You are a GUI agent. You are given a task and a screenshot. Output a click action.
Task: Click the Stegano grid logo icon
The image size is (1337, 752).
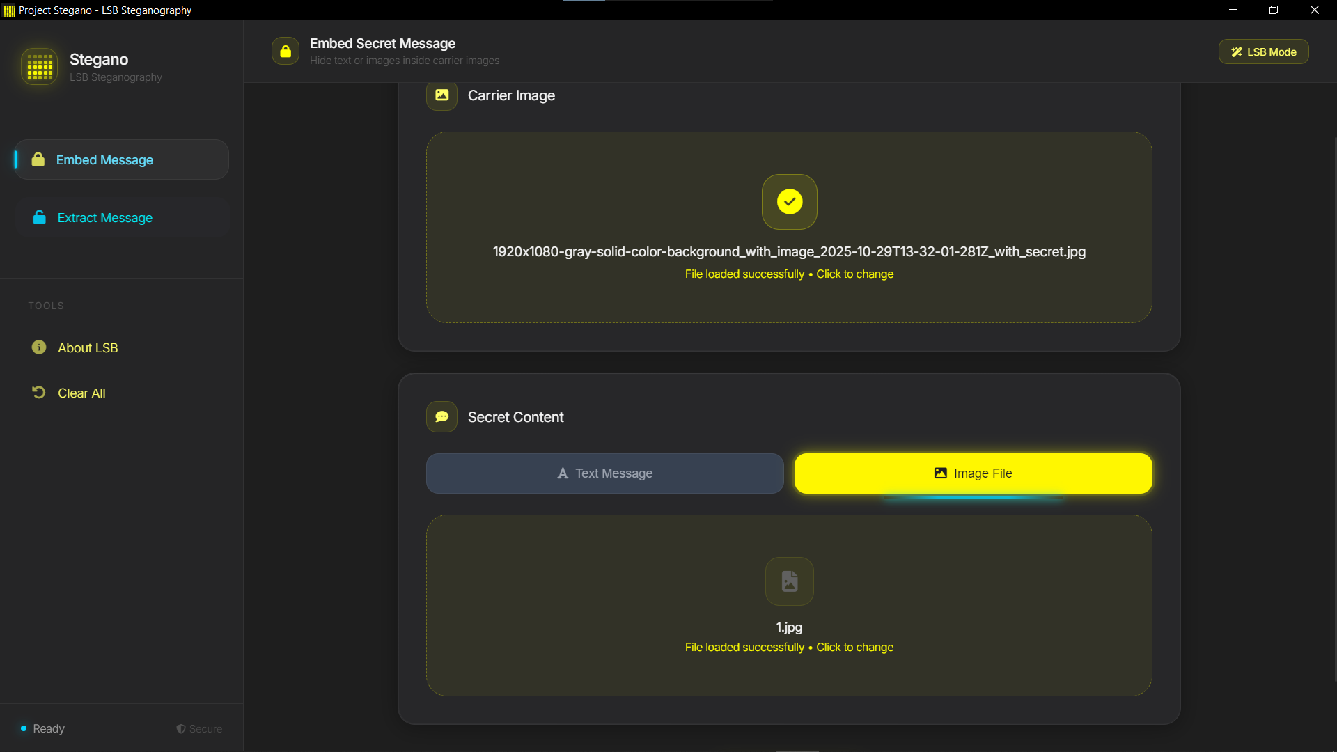pyautogui.click(x=40, y=67)
